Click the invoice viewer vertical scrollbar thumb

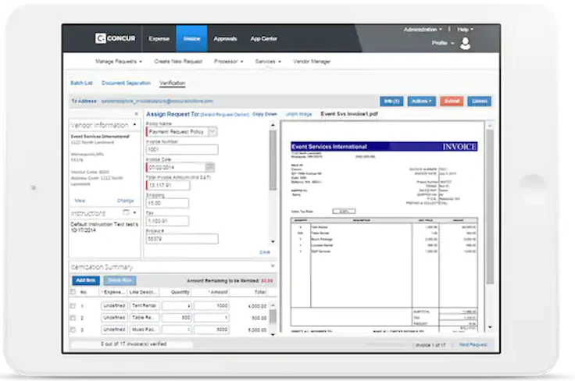point(490,207)
